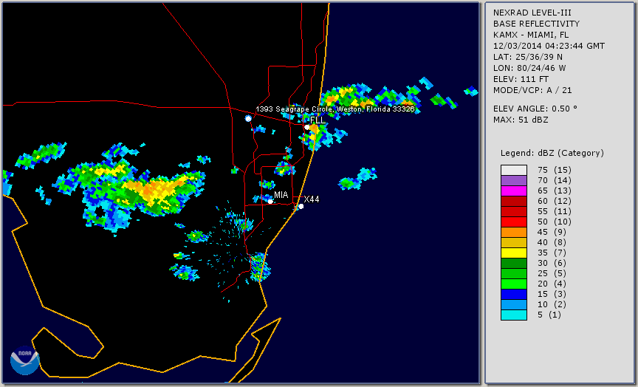Click the 40 dBZ gold legend swatch
Image resolution: width=638 pixels, height=387 pixels.
[x=514, y=242]
